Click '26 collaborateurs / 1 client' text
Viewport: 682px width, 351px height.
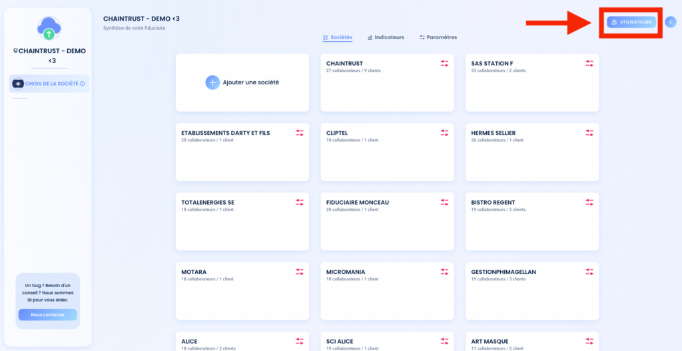click(x=497, y=140)
